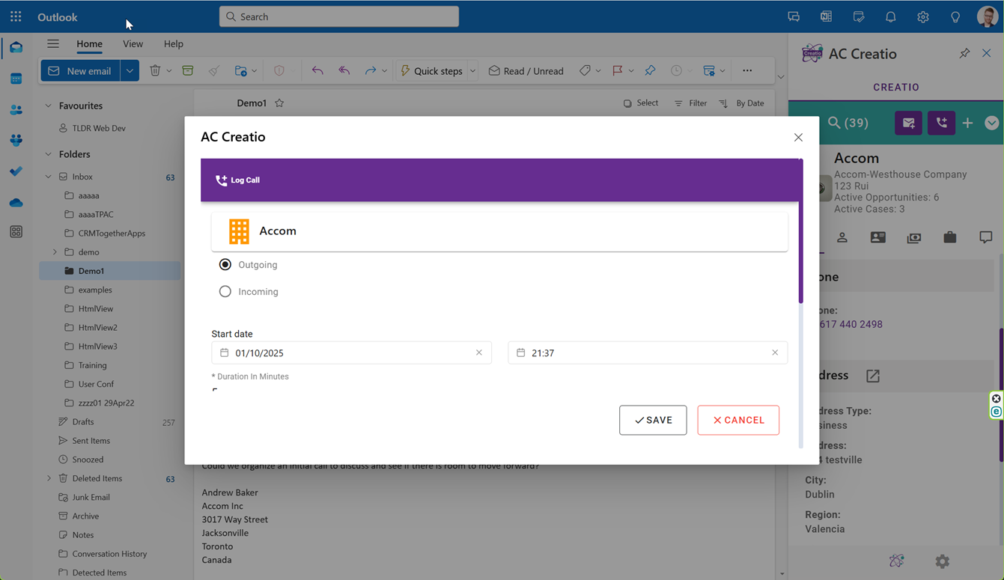Open the View ribbon tab
1004x580 pixels.
pos(133,44)
